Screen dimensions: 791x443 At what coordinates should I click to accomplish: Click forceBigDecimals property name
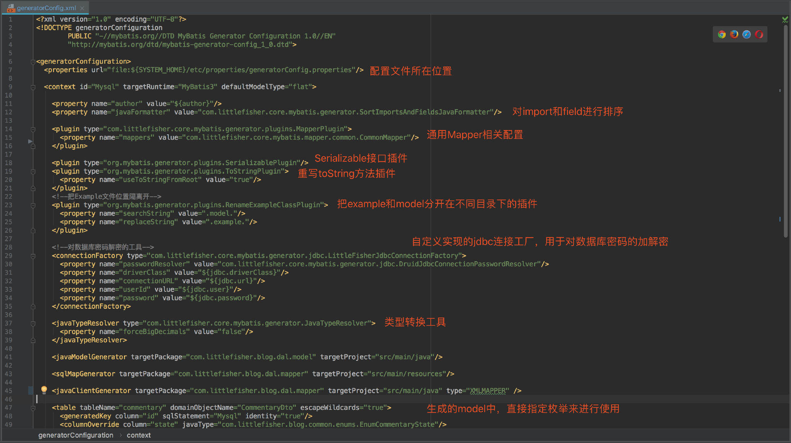coord(154,331)
